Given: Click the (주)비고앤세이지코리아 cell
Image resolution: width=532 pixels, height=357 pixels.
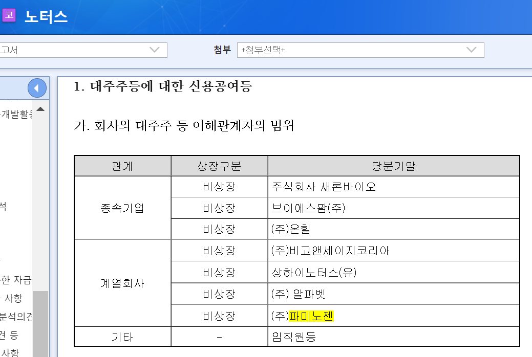Looking at the screenshot, I should 394,251.
